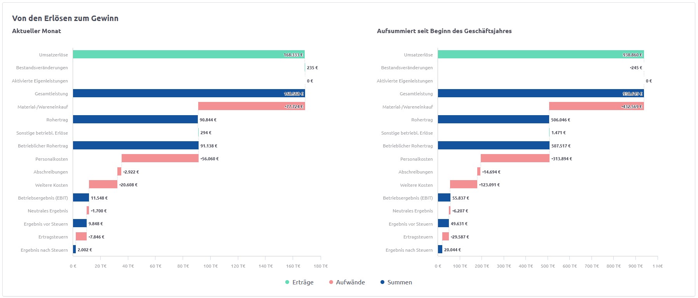The image size is (698, 298).
Task: Click the Weitere Kosten bar labeled -20.608 €
Action: pyautogui.click(x=103, y=184)
